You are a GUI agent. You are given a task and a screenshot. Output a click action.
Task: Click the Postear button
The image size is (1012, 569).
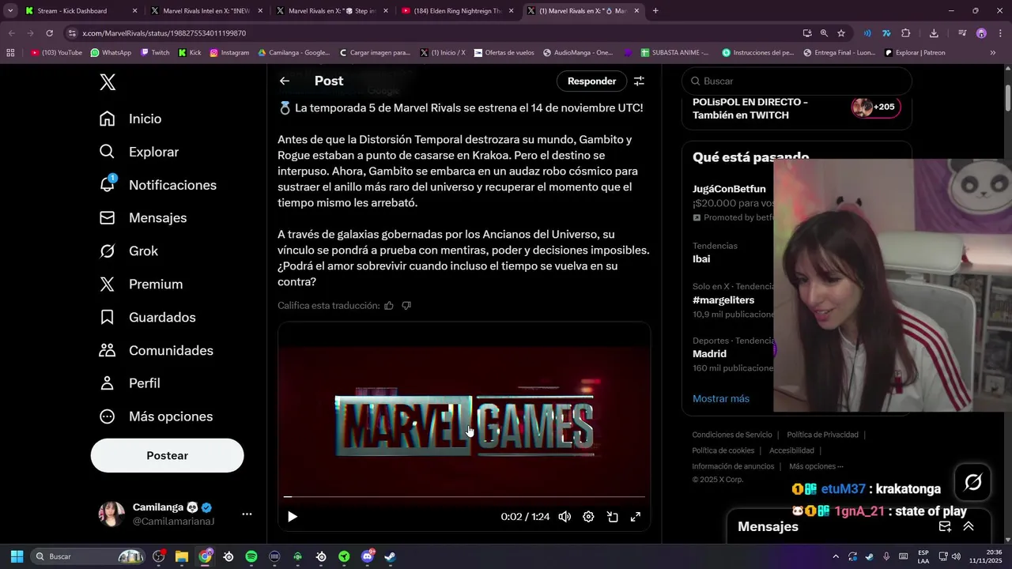(x=167, y=455)
